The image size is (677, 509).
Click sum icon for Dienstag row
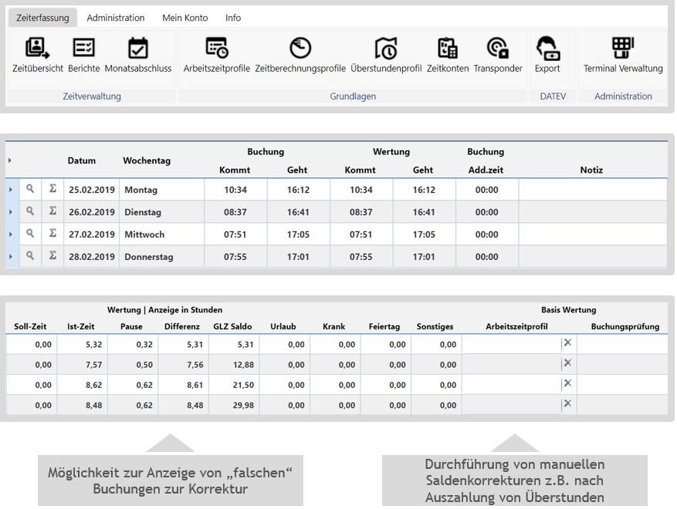[52, 211]
